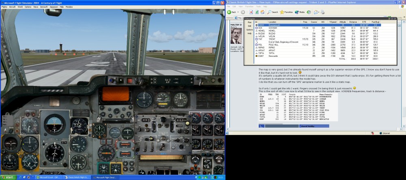
Task: Open the History icon in IE toolbar
Action: [x=309, y=12]
